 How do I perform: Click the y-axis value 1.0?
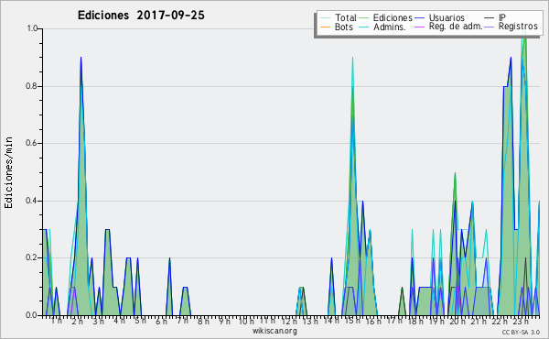(x=32, y=28)
